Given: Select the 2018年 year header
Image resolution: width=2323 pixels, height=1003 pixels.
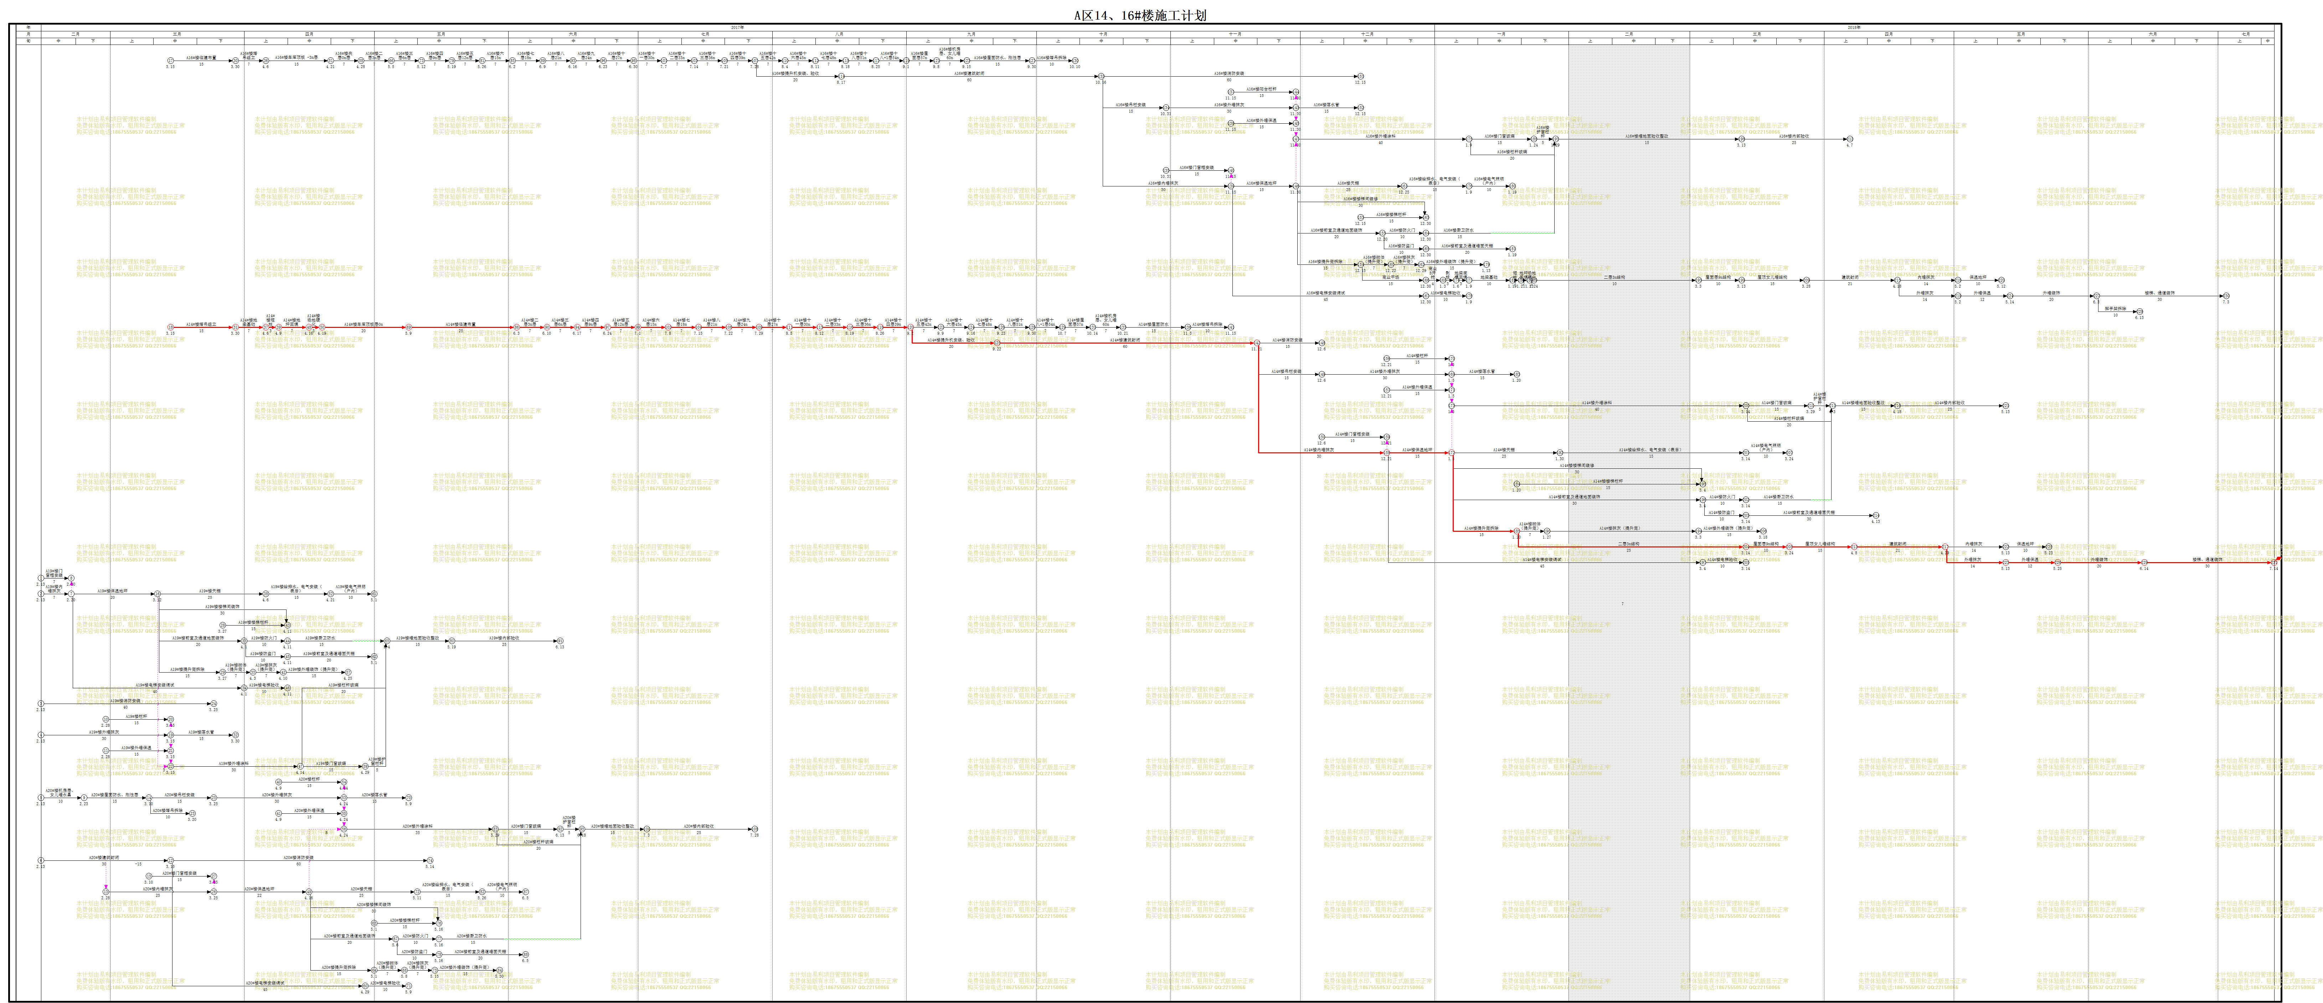Looking at the screenshot, I should 1853,27.
